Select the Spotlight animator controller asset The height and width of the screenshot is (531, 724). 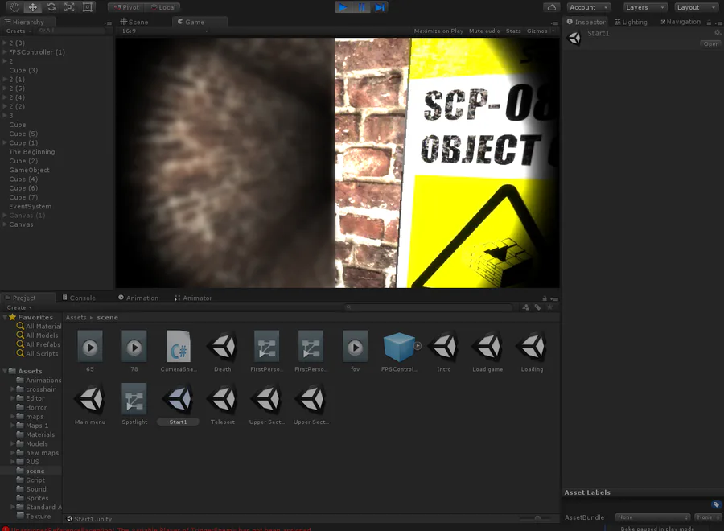[x=134, y=404]
